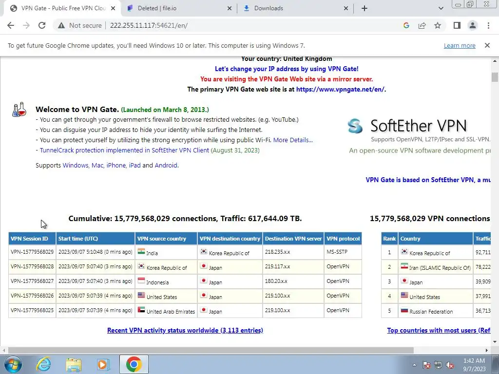Click session VPN-15779568027 cell
Image resolution: width=499 pixels, height=374 pixels.
[x=32, y=281]
